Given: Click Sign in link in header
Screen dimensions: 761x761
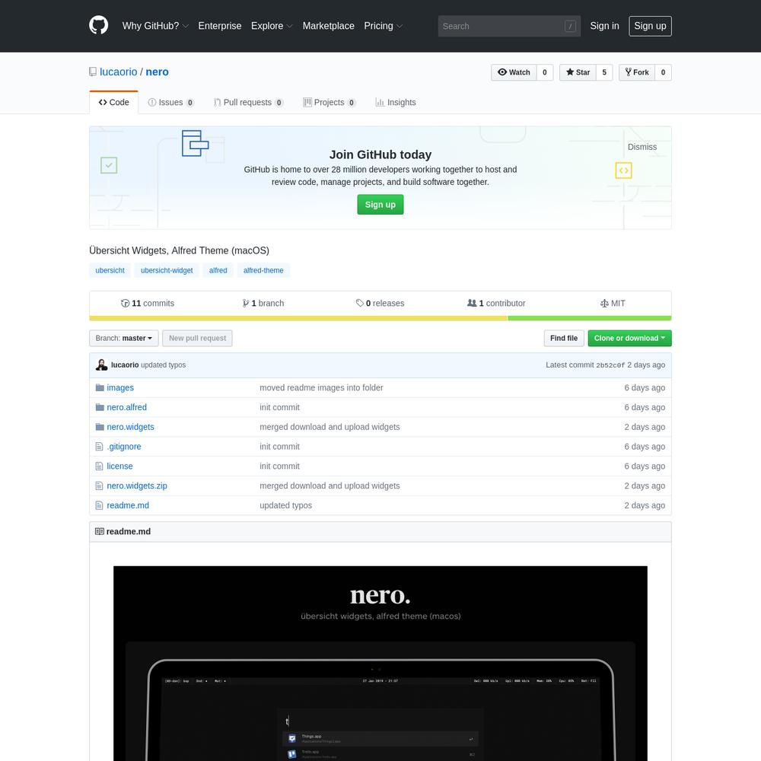Looking at the screenshot, I should 604,26.
